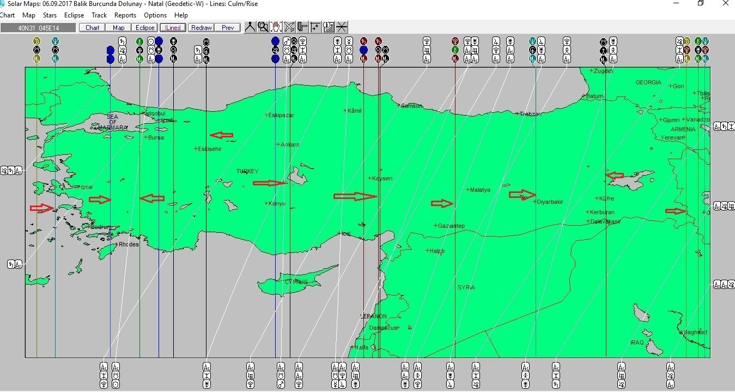This screenshot has width=735, height=392.
Task: Open the Help menu
Action: click(x=181, y=15)
